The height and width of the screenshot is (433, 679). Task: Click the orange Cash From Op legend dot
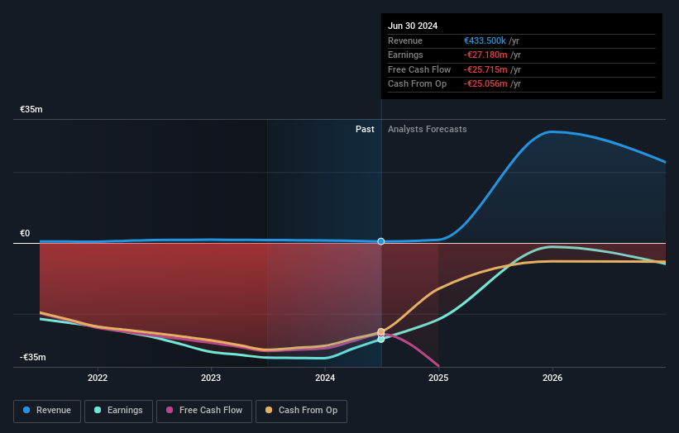pyautogui.click(x=269, y=410)
